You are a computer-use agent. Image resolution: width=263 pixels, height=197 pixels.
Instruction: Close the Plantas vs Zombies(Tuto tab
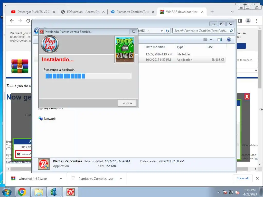153,12
